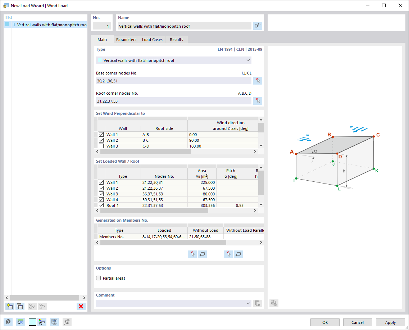Open the wind load Type dropdown
Viewport: 409px width, 330px height.
pos(248,60)
